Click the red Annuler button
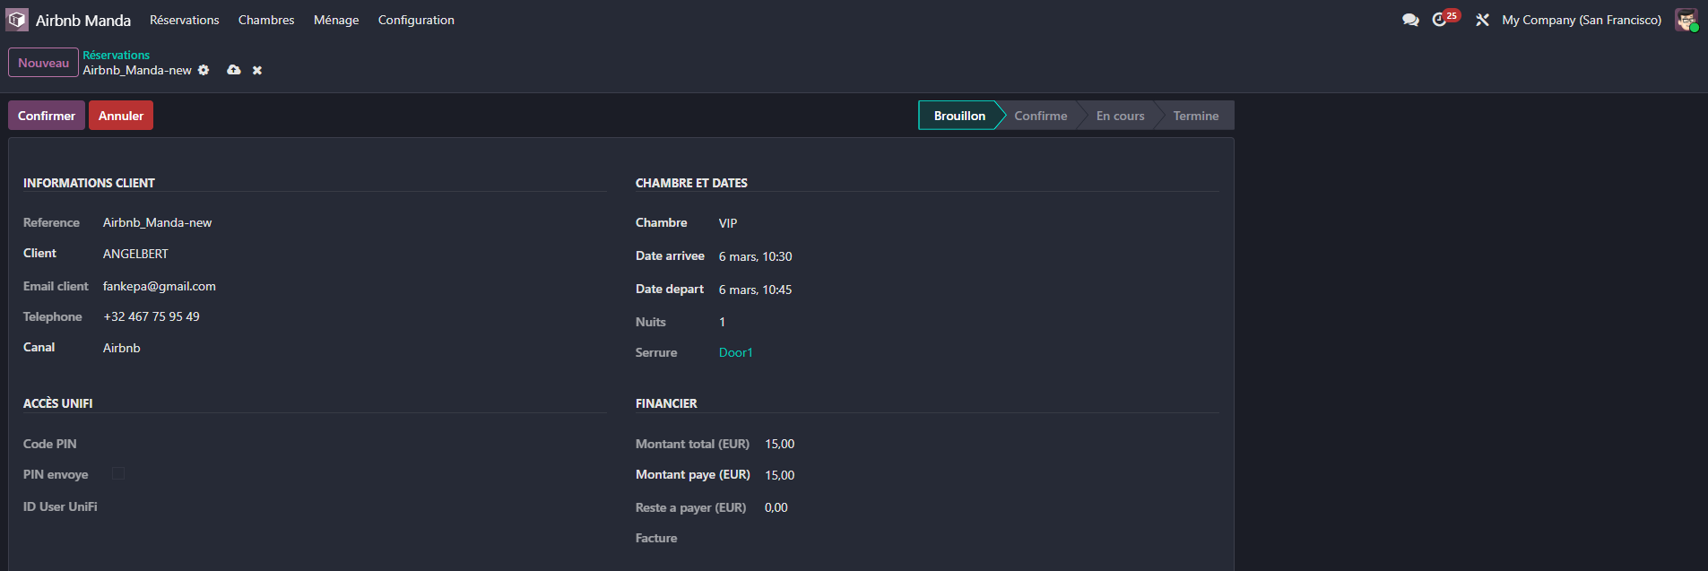This screenshot has width=1708, height=571. tap(121, 116)
